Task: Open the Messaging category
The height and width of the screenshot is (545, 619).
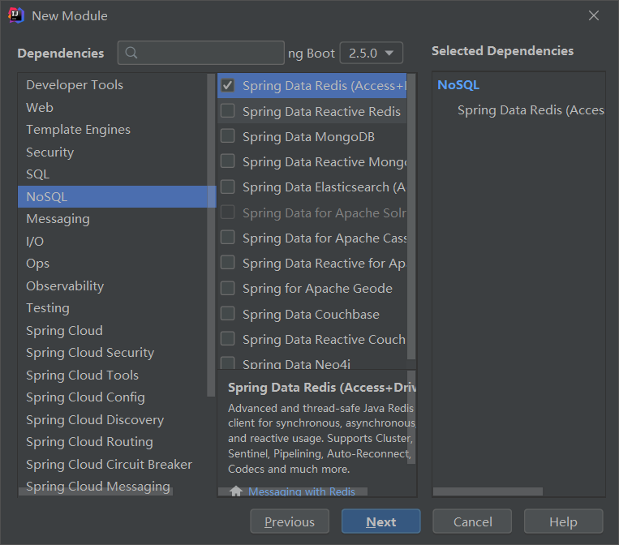Action: click(58, 219)
